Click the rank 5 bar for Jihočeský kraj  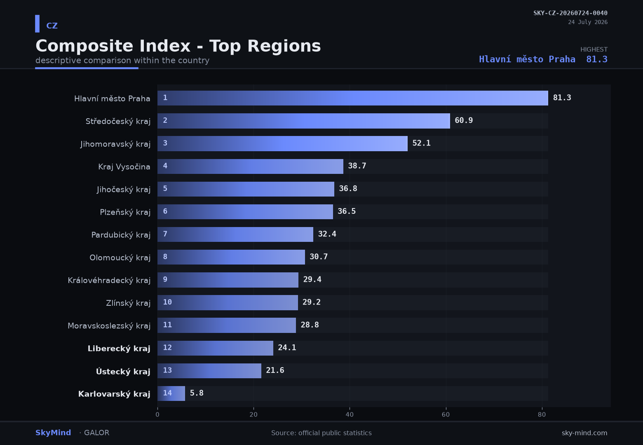coord(246,189)
